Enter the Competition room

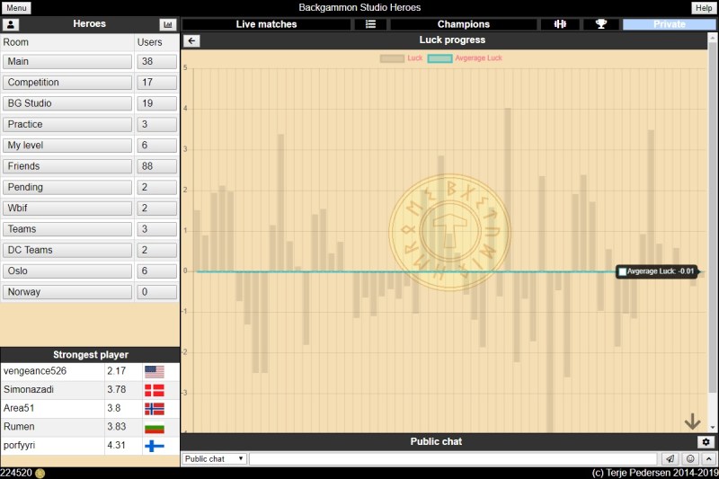point(67,83)
